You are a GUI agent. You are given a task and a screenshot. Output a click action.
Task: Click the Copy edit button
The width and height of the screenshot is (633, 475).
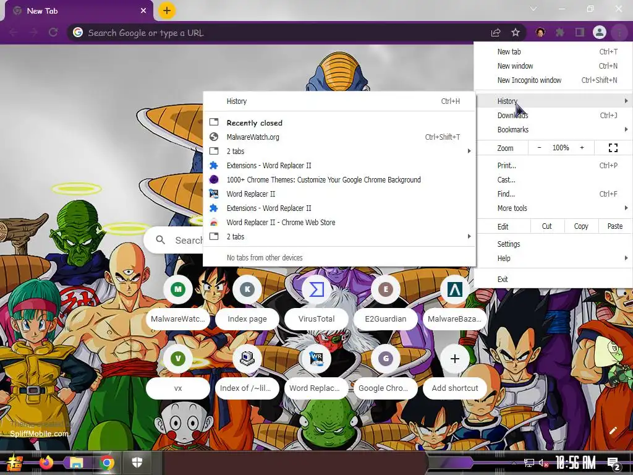click(581, 226)
